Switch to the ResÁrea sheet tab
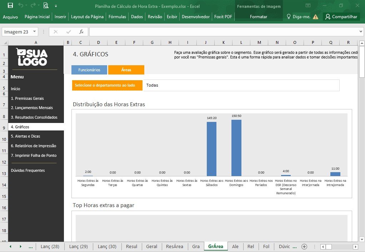 (x=174, y=246)
